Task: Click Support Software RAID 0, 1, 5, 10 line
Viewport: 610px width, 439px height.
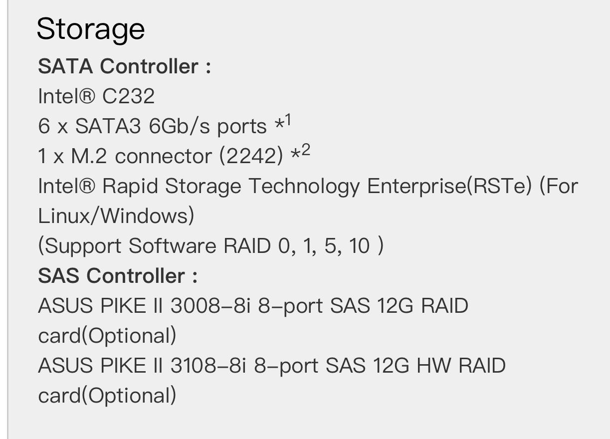Action: [x=211, y=246]
